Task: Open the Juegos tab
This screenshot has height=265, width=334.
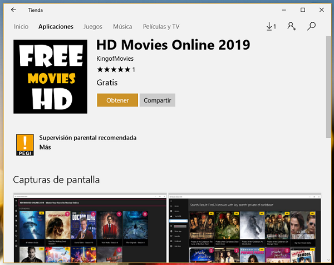Action: (x=93, y=26)
